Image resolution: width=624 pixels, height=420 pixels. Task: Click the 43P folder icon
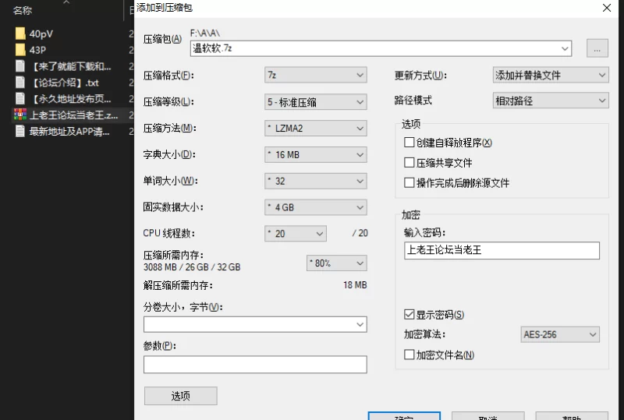[x=20, y=50]
